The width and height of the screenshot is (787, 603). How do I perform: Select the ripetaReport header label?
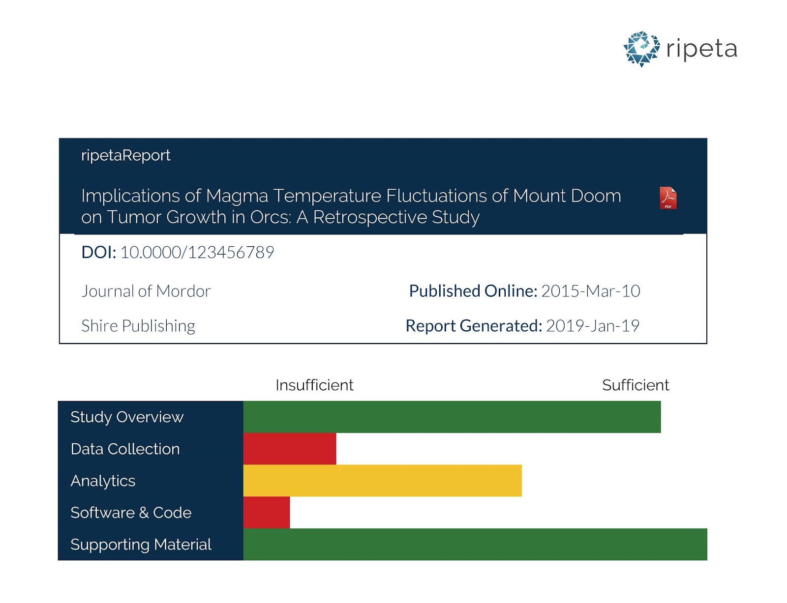point(126,155)
